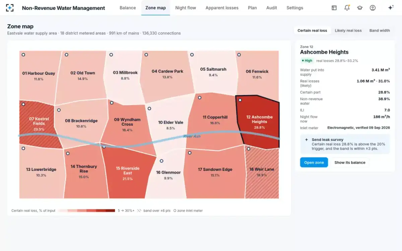Click Night flow value 186 m³/h

381,117
